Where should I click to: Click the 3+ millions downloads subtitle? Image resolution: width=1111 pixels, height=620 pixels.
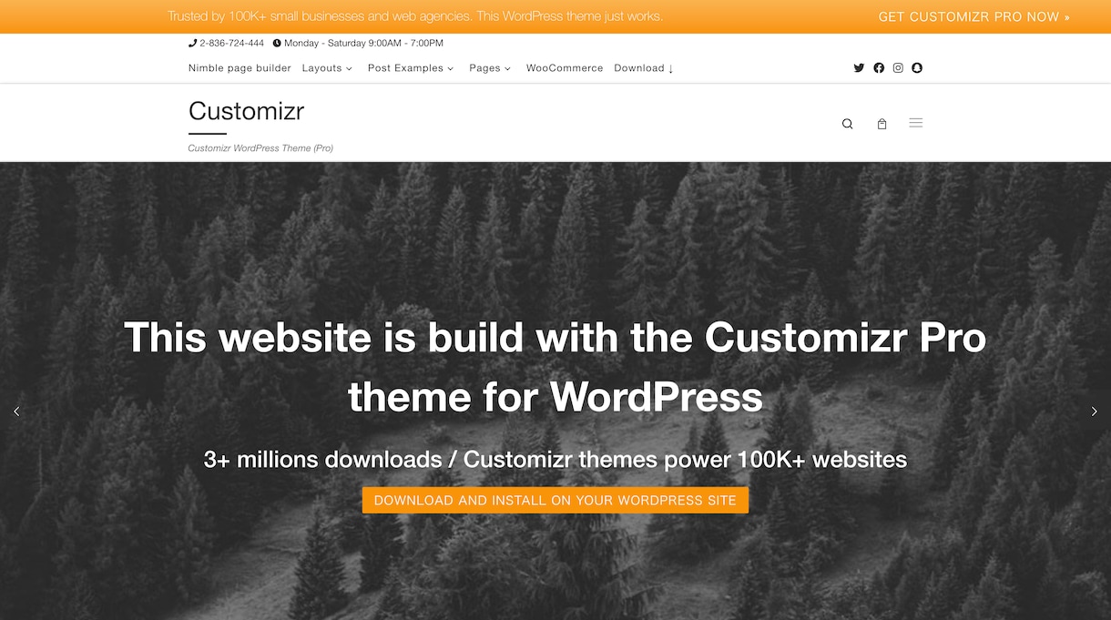[x=555, y=460]
